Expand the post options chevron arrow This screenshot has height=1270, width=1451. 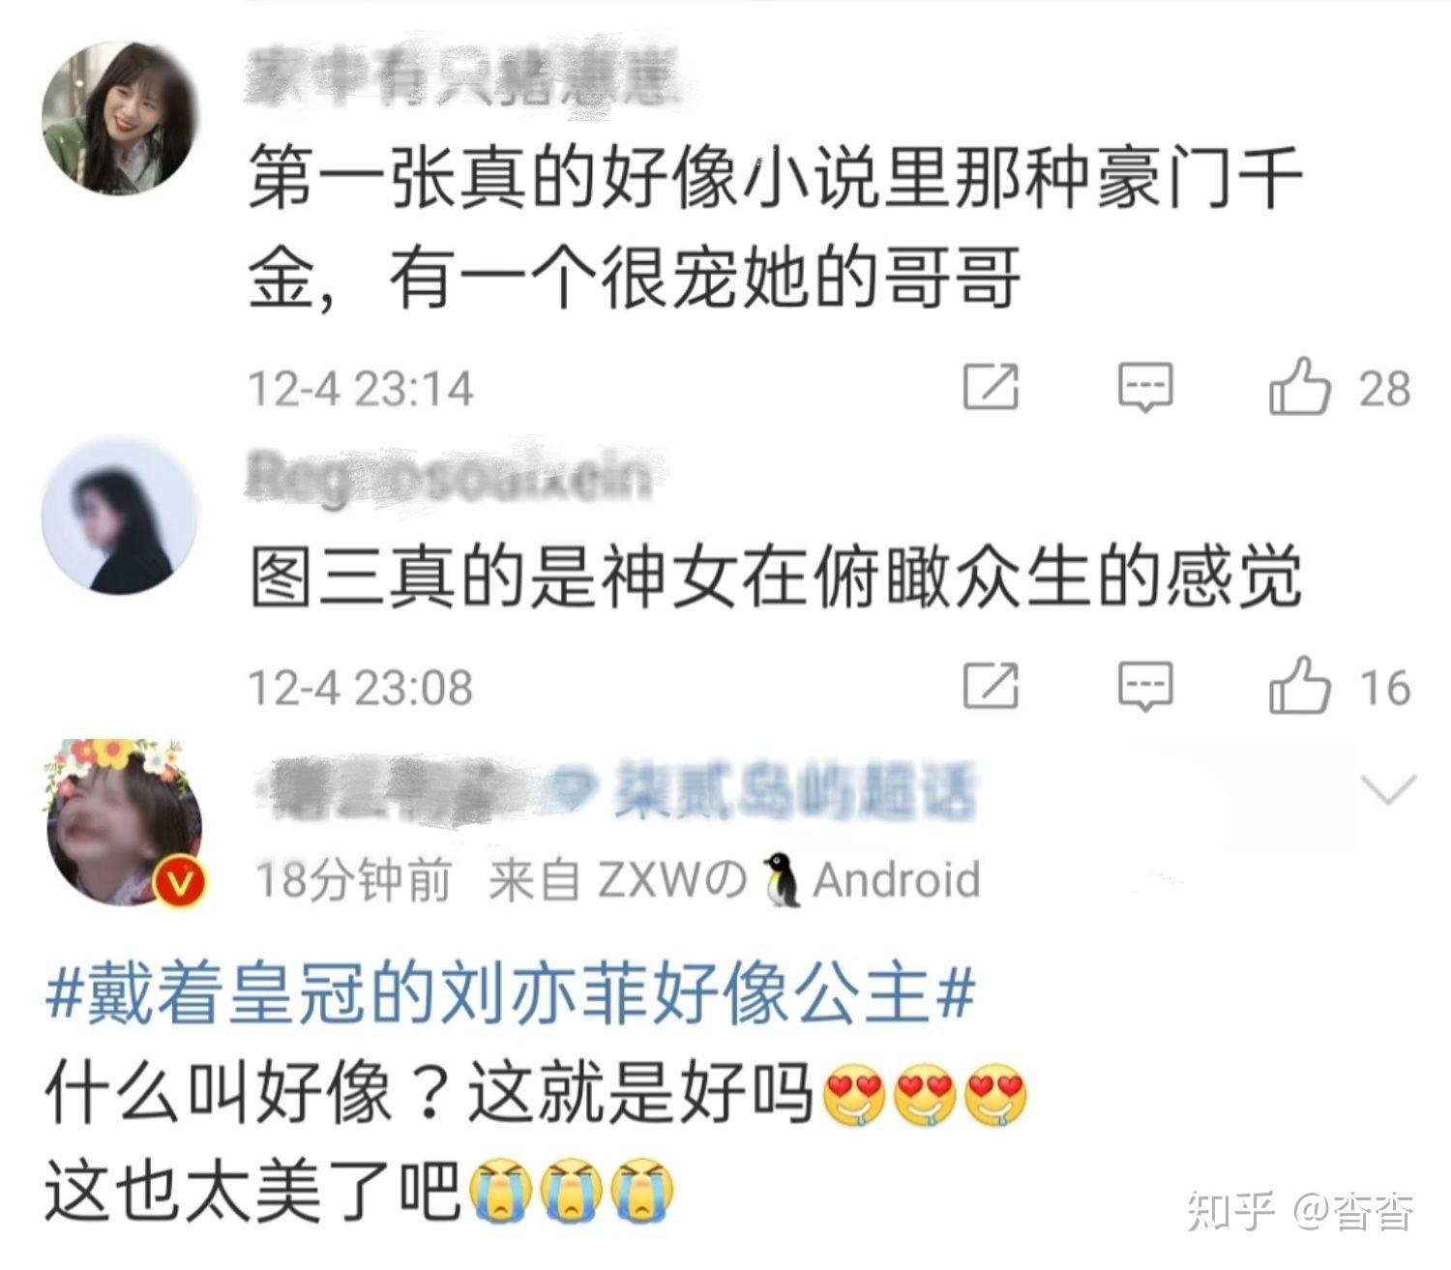(1388, 790)
